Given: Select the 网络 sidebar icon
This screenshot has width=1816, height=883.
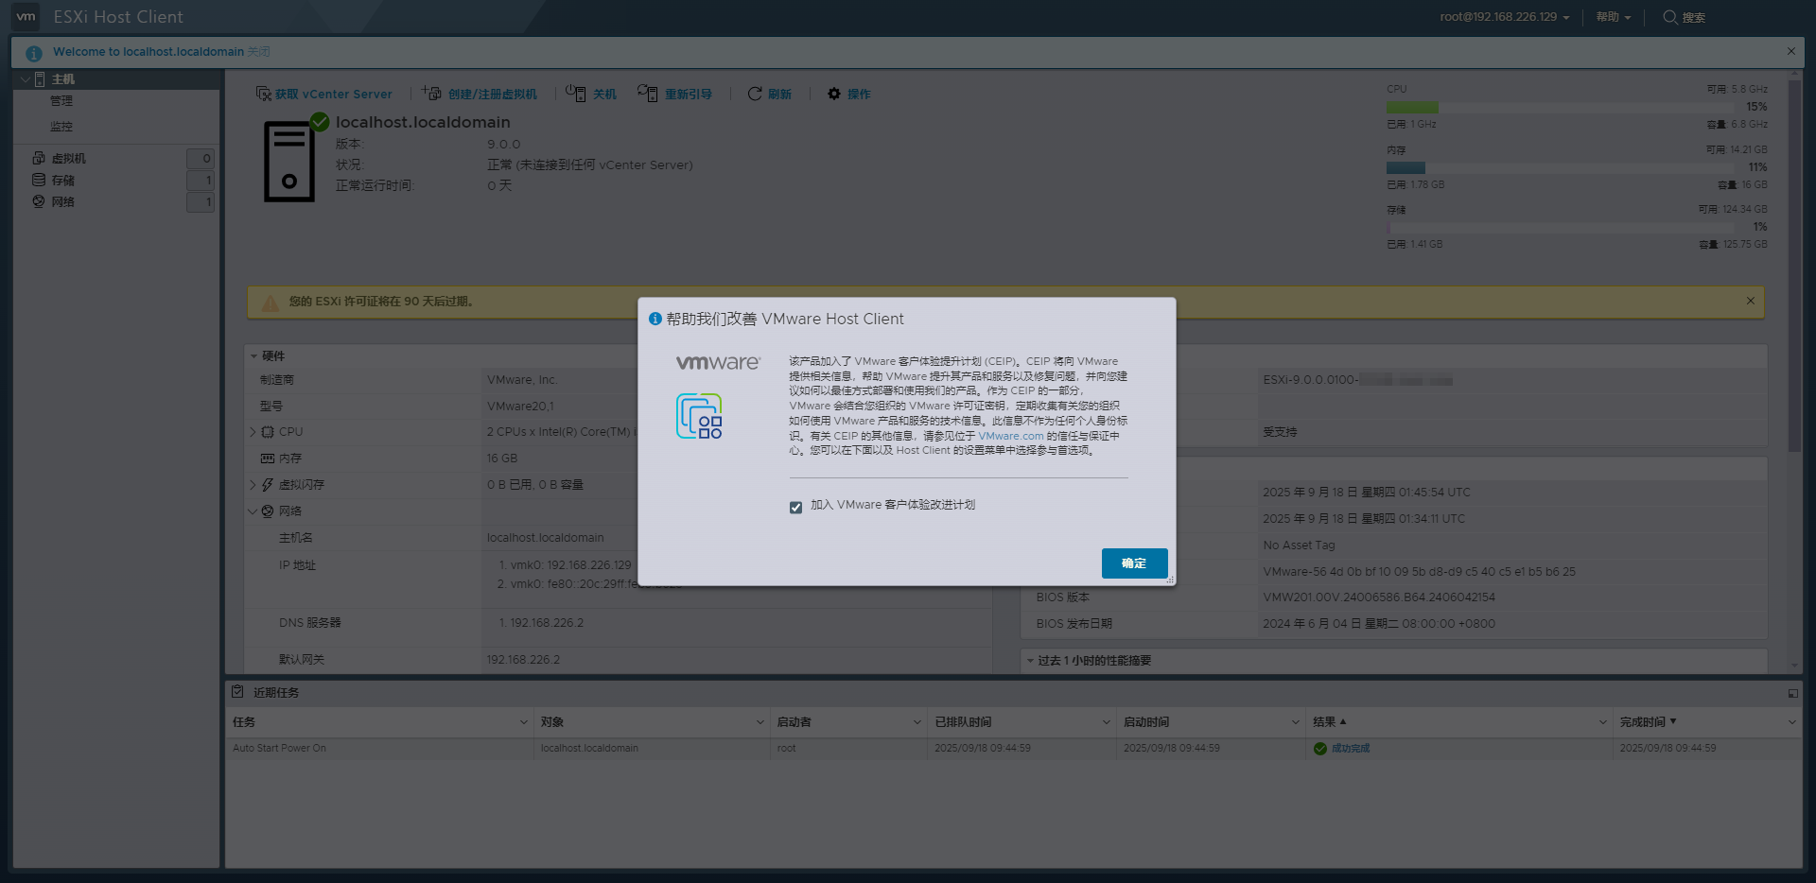Looking at the screenshot, I should tap(38, 201).
